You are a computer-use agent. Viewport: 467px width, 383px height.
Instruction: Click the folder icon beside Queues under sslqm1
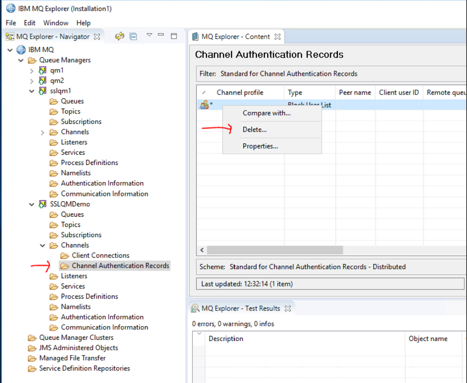tap(54, 101)
